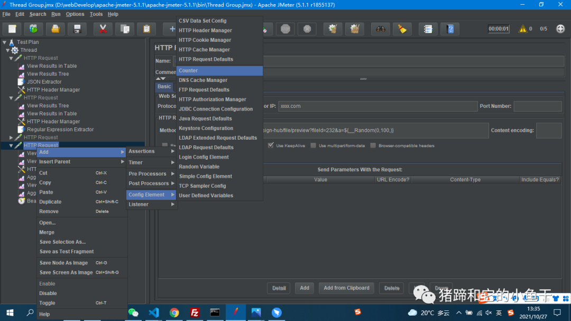Collapse the selected HTTP Request node
The width and height of the screenshot is (571, 321).
click(11, 146)
